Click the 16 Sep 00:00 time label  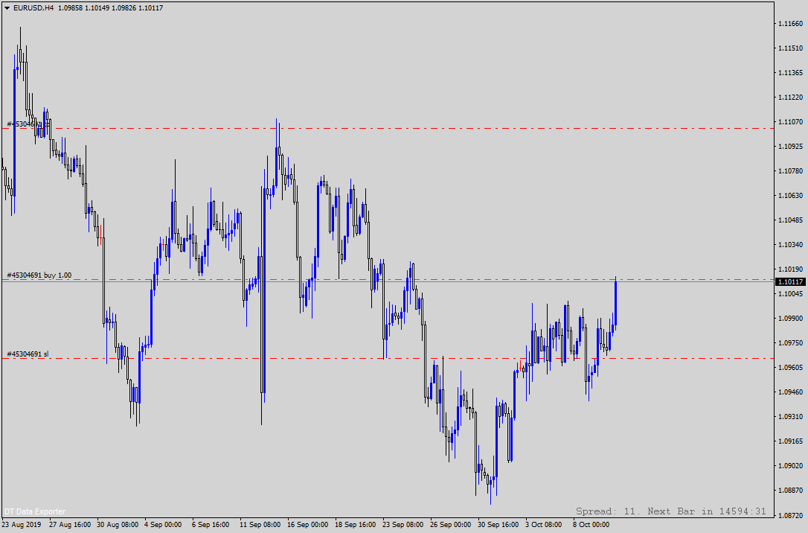307,525
